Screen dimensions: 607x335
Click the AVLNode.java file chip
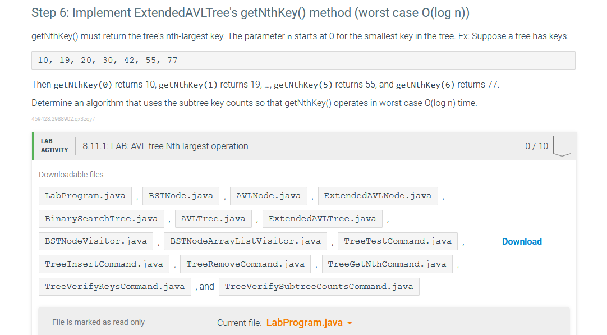pyautogui.click(x=268, y=196)
